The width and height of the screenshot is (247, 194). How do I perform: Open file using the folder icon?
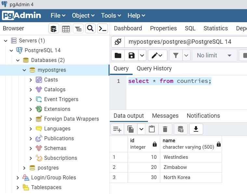118,55
